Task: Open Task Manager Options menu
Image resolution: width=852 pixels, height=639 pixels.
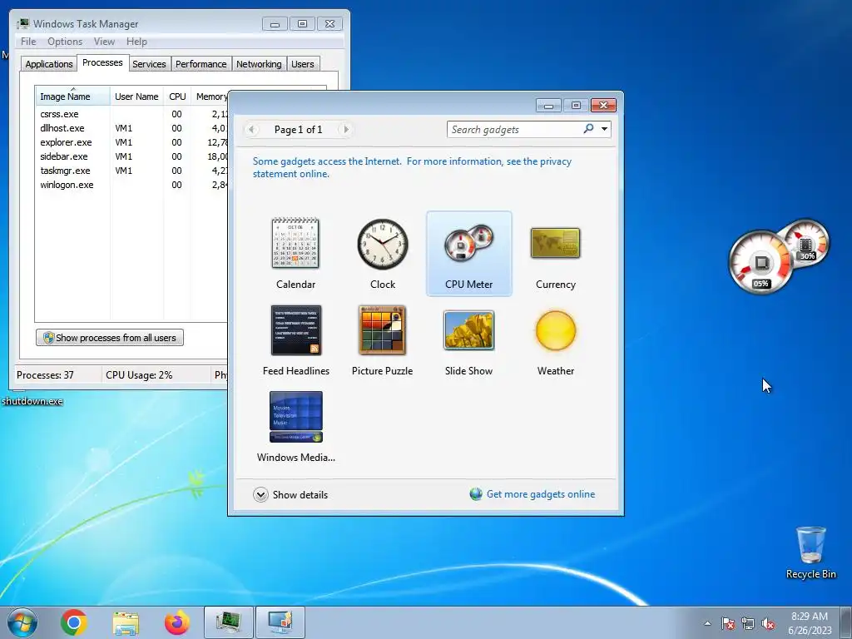Action: [65, 42]
